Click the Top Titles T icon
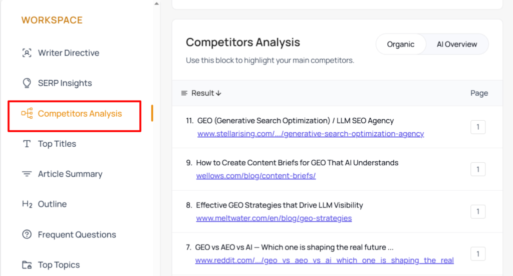This screenshot has height=276, width=513. tap(27, 144)
